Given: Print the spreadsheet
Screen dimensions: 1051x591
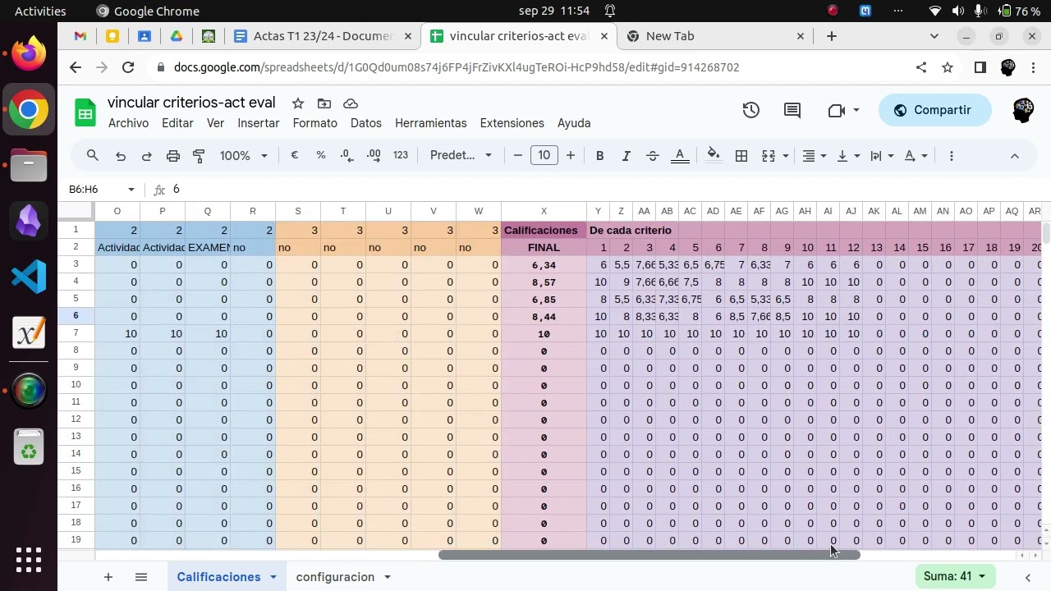Looking at the screenshot, I should click(173, 156).
